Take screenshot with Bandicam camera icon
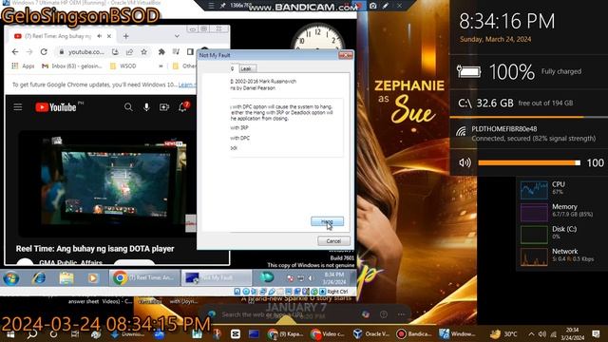The image size is (608, 342). click(x=372, y=6)
